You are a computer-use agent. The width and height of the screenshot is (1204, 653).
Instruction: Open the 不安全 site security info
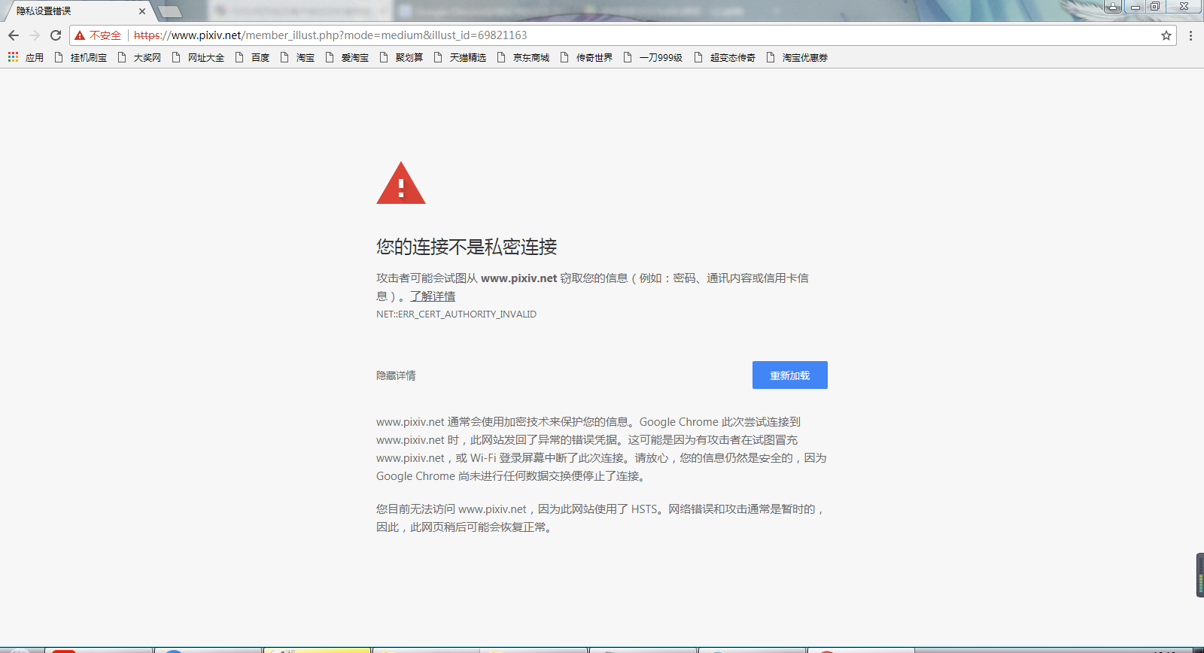coord(98,35)
